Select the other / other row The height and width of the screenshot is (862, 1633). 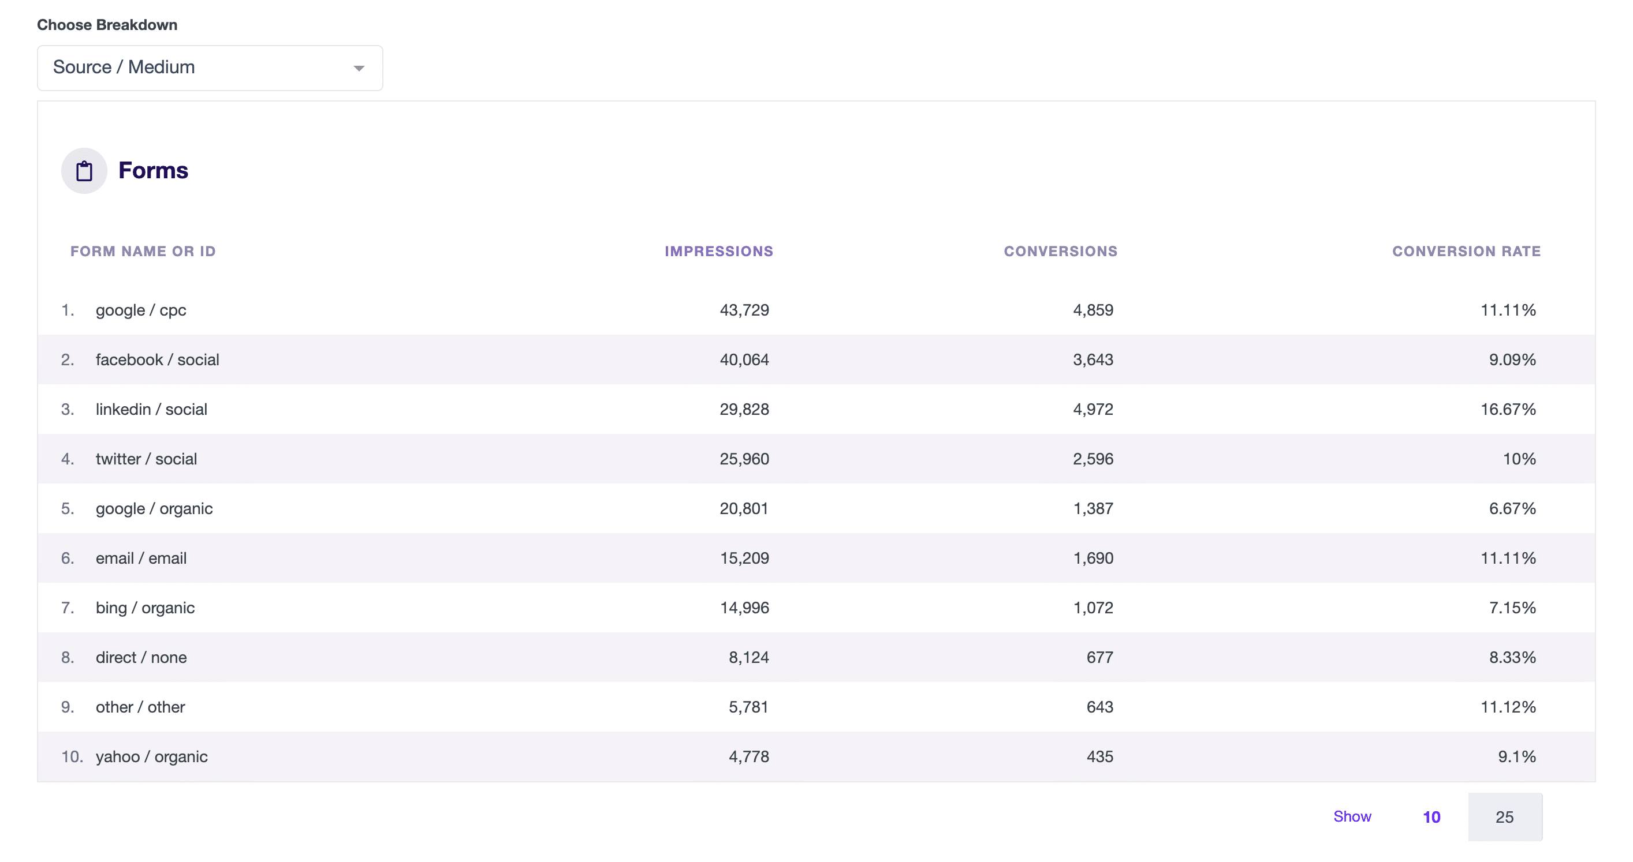click(816, 707)
